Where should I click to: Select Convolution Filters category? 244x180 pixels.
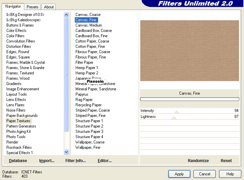click(21, 41)
